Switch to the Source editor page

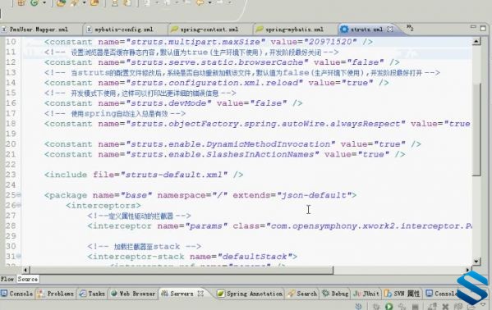coord(28,279)
